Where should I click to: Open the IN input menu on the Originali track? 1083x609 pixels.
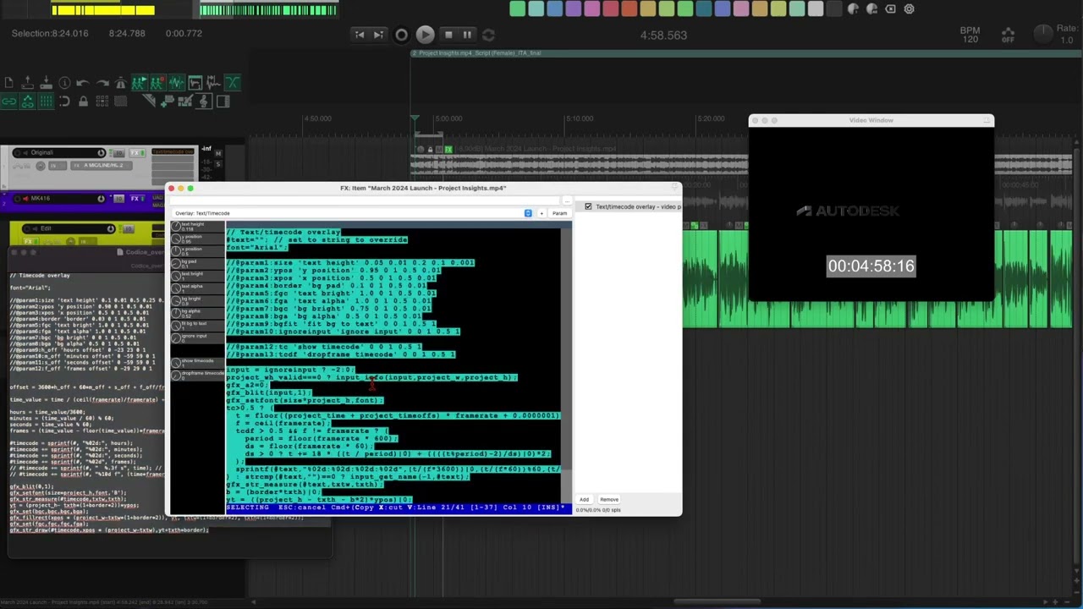click(x=58, y=166)
